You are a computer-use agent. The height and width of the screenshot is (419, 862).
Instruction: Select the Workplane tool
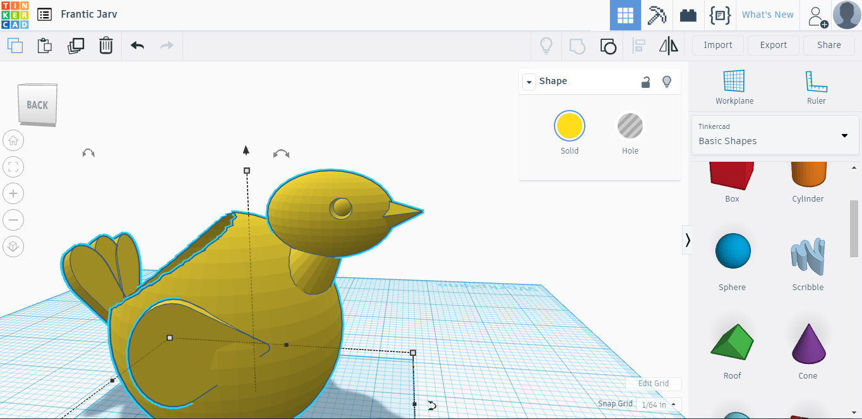[x=734, y=87]
